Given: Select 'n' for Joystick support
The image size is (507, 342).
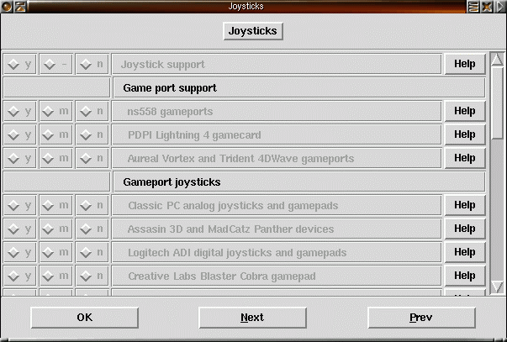Looking at the screenshot, I should [x=91, y=64].
